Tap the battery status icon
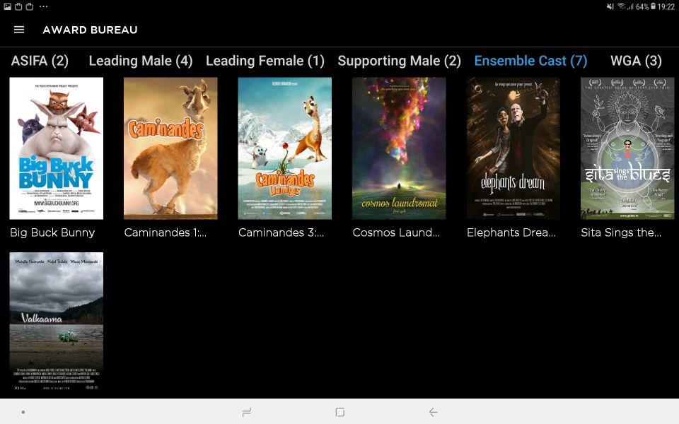679x424 pixels. point(653,6)
